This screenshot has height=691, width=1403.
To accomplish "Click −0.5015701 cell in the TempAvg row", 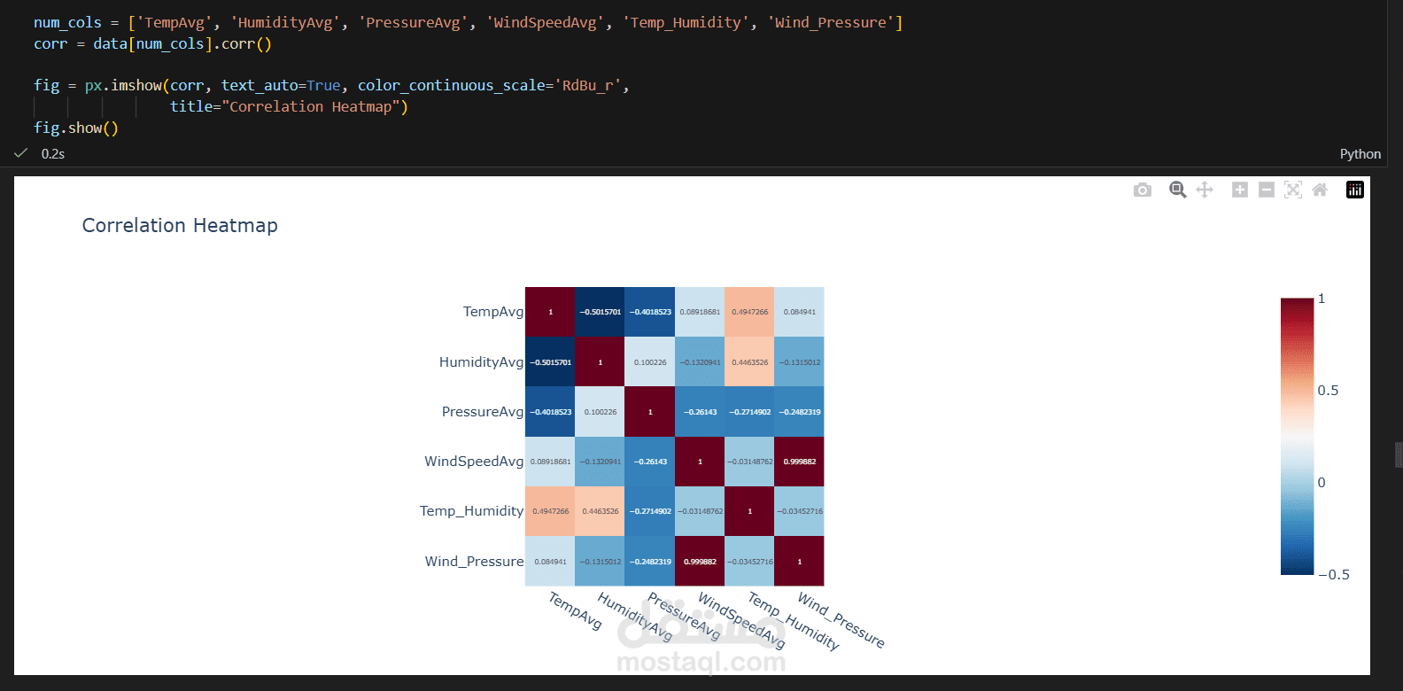I will [600, 312].
